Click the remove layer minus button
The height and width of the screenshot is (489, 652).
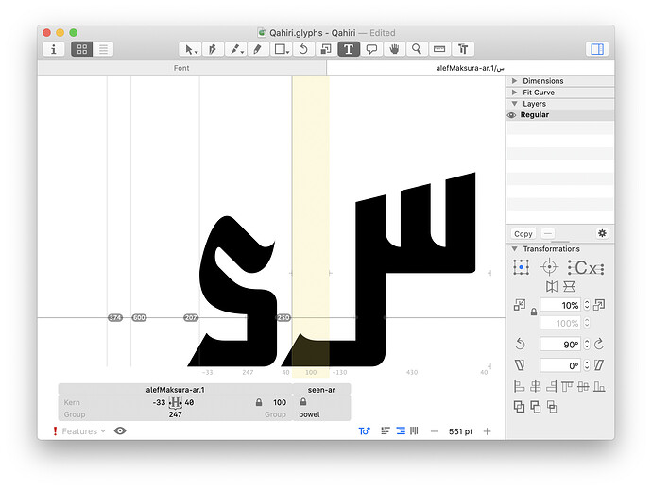(548, 234)
